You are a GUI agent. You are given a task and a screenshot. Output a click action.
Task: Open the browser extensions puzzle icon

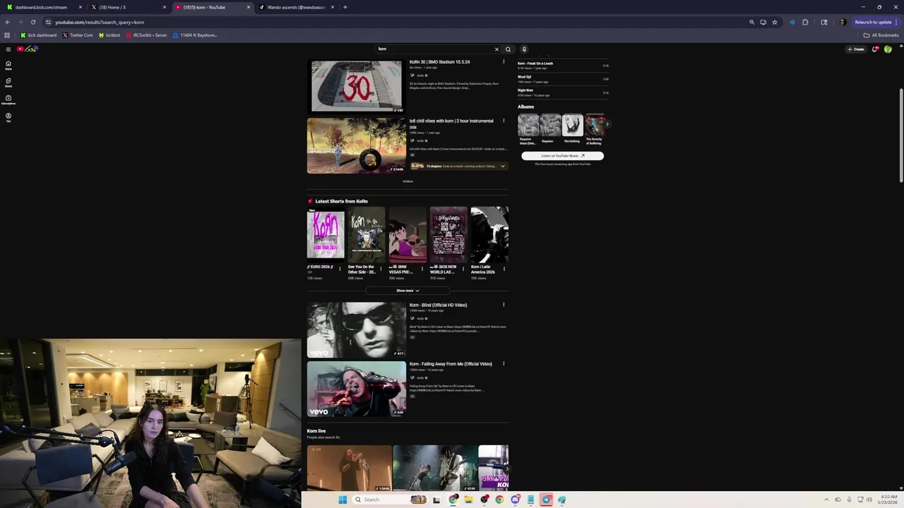pyautogui.click(x=805, y=22)
